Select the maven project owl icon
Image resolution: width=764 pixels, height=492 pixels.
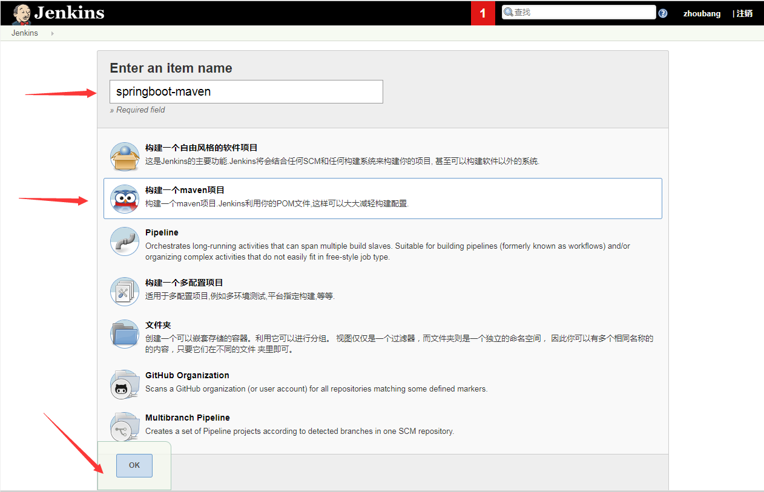(125, 199)
